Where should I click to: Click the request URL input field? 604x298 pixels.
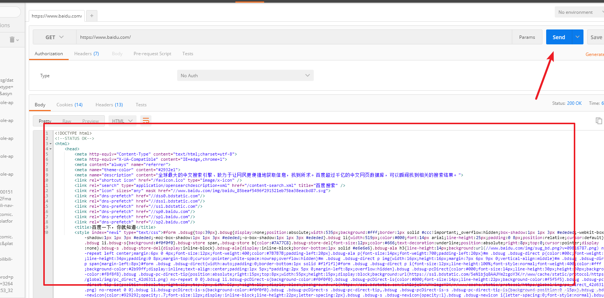[x=294, y=37]
